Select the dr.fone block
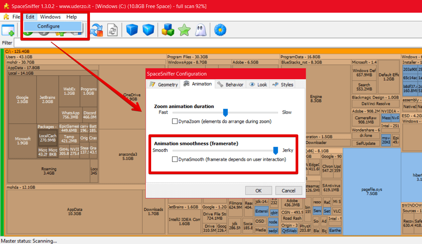 [365, 136]
